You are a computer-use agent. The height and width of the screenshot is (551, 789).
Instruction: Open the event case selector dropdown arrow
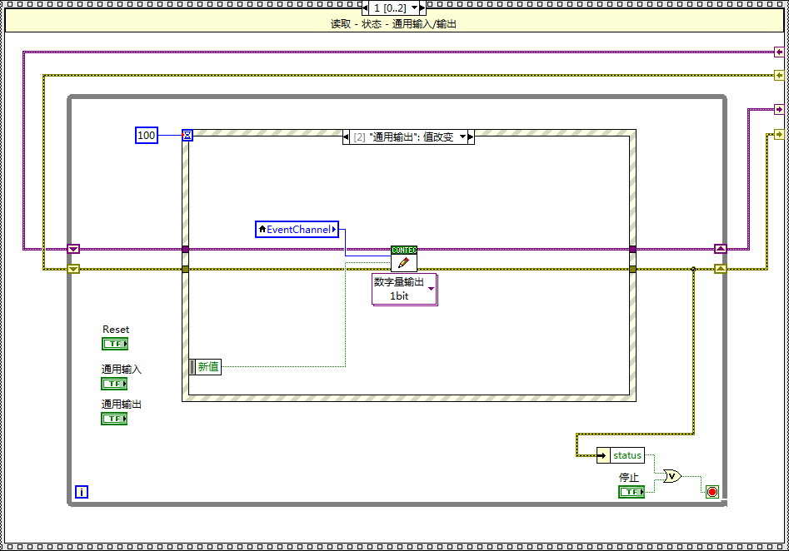click(x=463, y=137)
